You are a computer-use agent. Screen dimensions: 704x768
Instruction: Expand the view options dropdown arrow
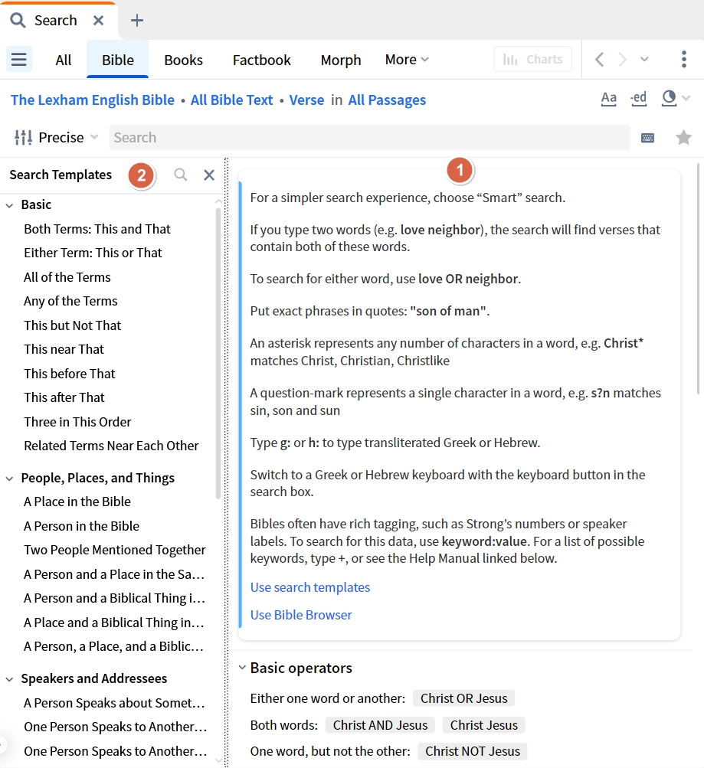(x=686, y=98)
